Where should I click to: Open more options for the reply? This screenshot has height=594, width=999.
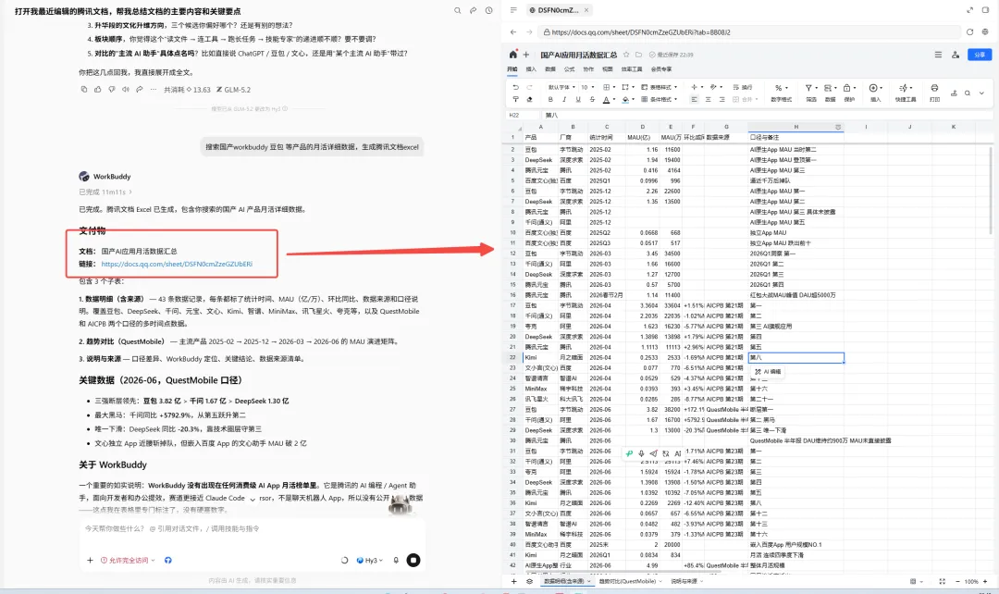point(153,89)
